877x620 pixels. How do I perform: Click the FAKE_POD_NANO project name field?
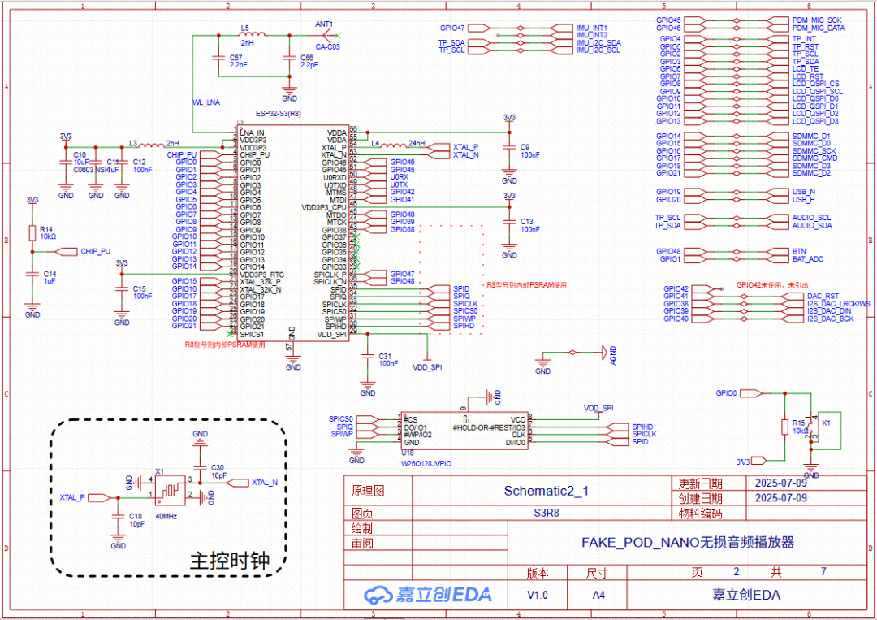(x=687, y=542)
